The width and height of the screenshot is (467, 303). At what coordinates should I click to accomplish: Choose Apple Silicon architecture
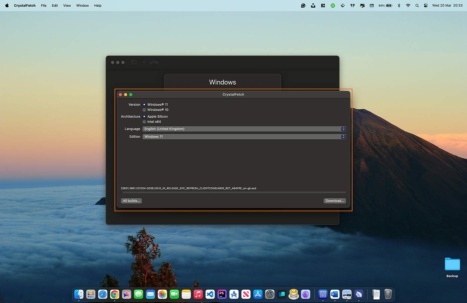[x=144, y=117]
